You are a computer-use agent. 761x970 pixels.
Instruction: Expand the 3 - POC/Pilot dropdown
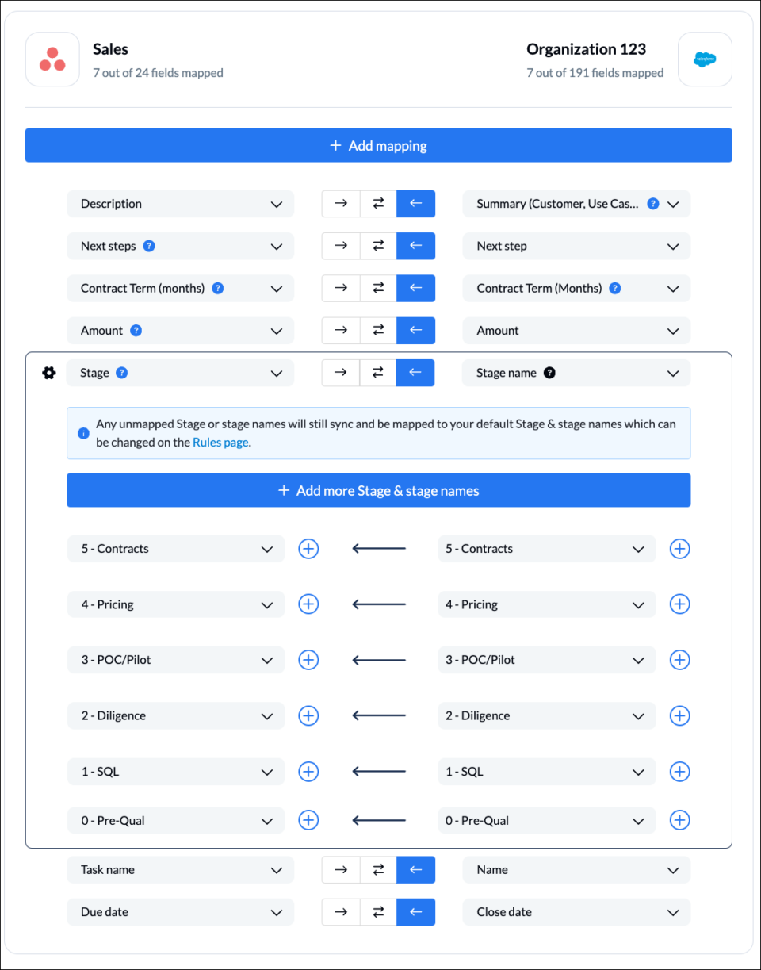pyautogui.click(x=268, y=659)
